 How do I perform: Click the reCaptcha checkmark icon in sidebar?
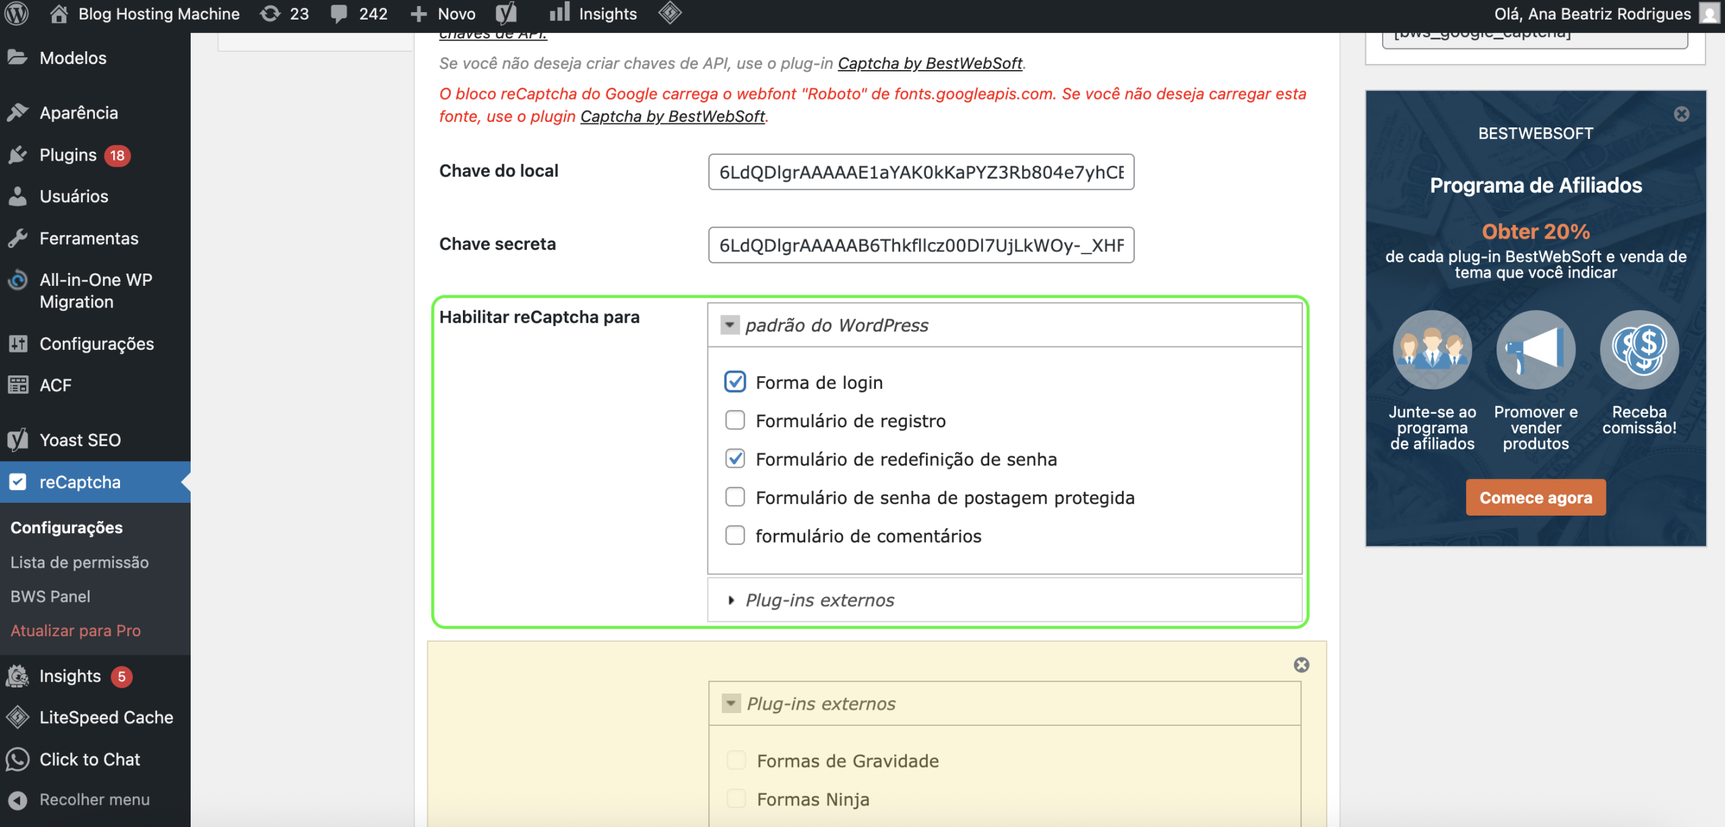[18, 482]
